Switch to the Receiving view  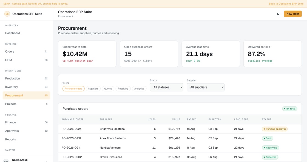pyautogui.click(x=123, y=89)
